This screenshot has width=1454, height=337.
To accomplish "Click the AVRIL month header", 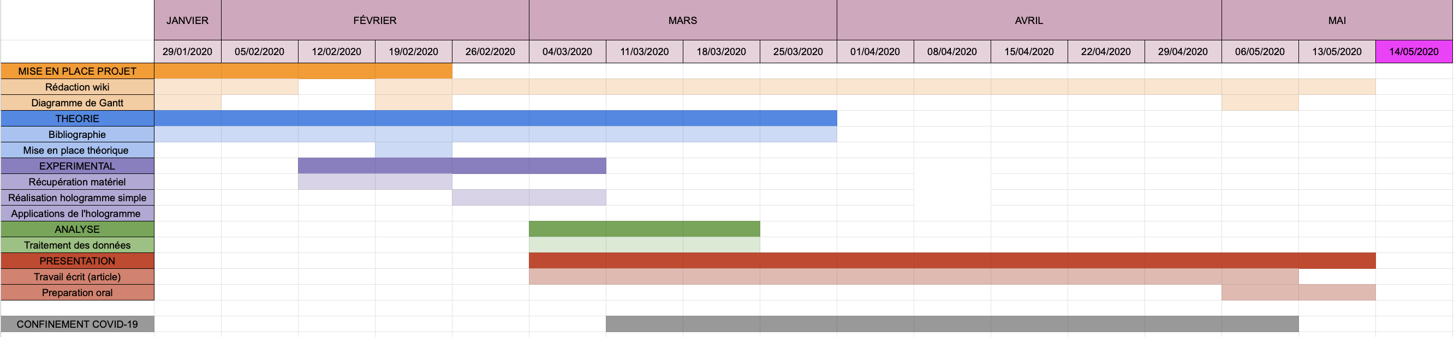I will tap(1028, 20).
